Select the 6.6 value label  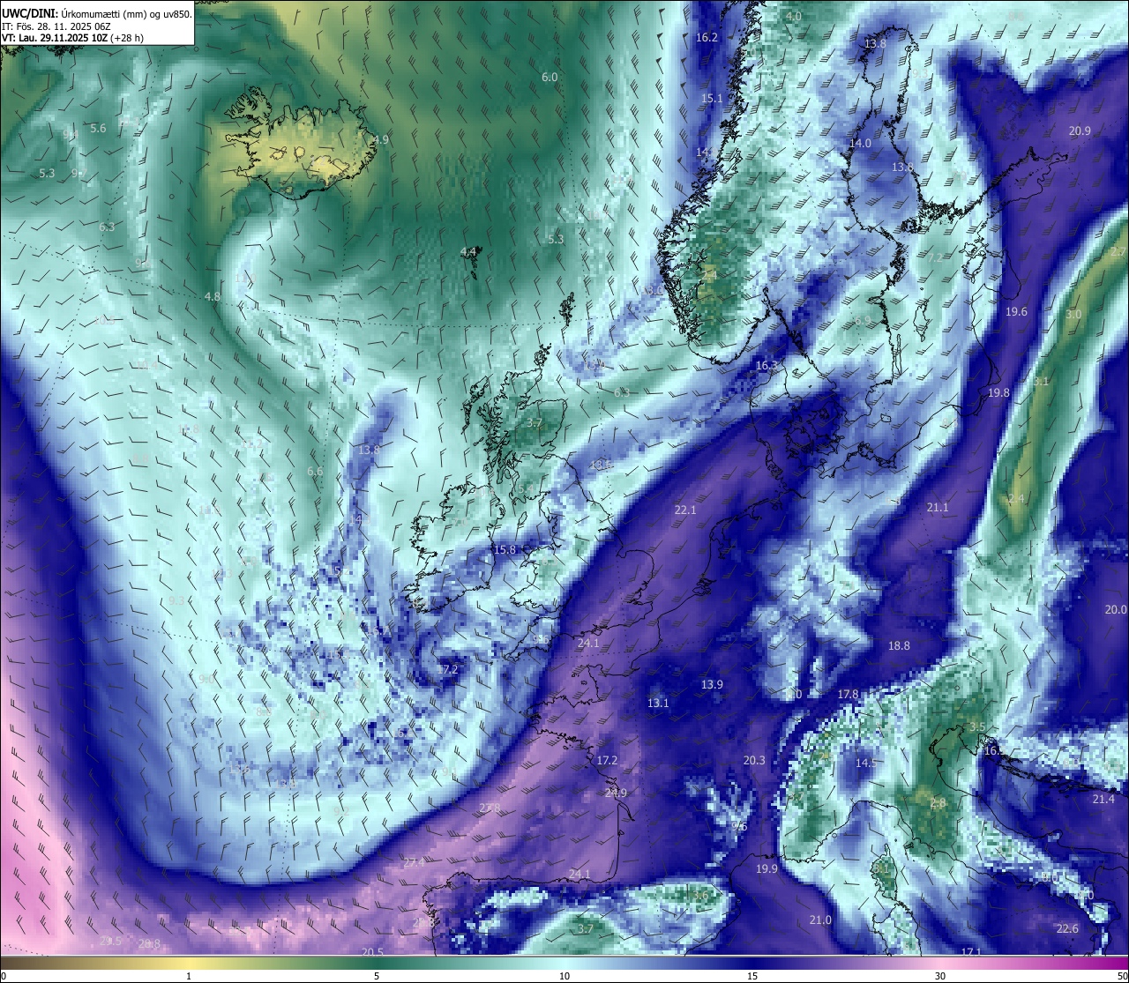click(x=315, y=471)
